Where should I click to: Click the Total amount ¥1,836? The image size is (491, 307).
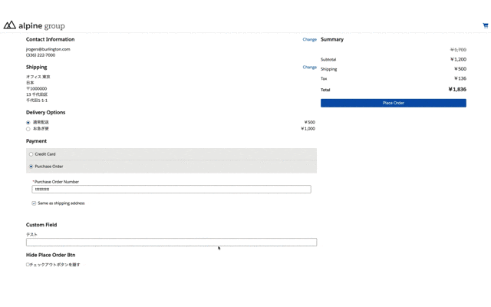tap(457, 89)
